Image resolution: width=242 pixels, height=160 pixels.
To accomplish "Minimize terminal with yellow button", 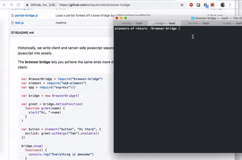I will pos(121,18).
